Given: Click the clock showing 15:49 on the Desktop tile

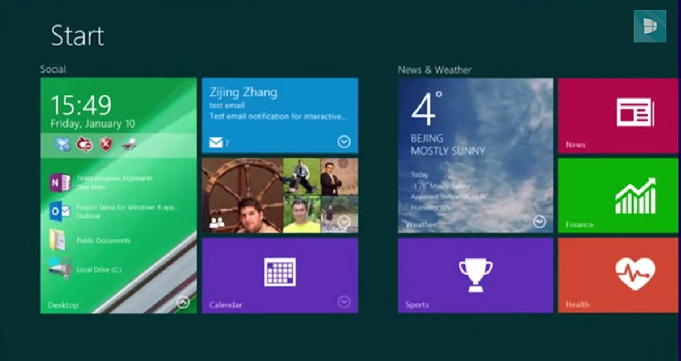Looking at the screenshot, I should point(83,105).
